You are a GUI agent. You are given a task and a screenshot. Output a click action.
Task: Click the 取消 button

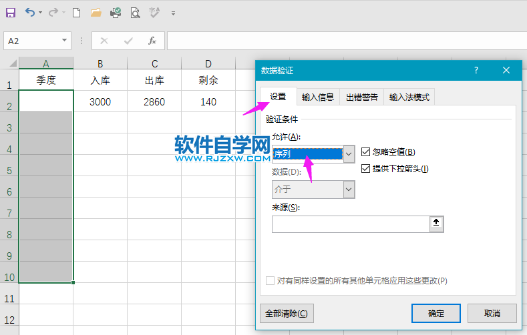click(492, 313)
